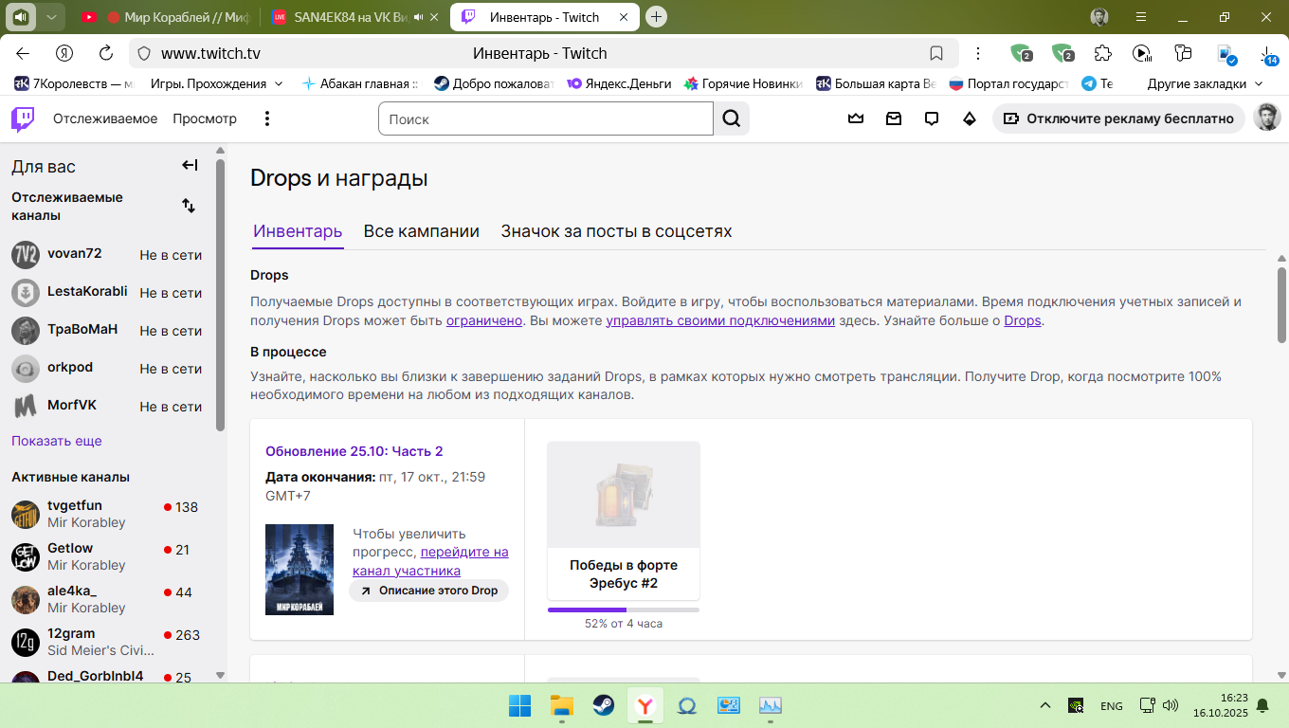Click 'Показать еще' link in sidebar
The width and height of the screenshot is (1289, 728).
[57, 441]
